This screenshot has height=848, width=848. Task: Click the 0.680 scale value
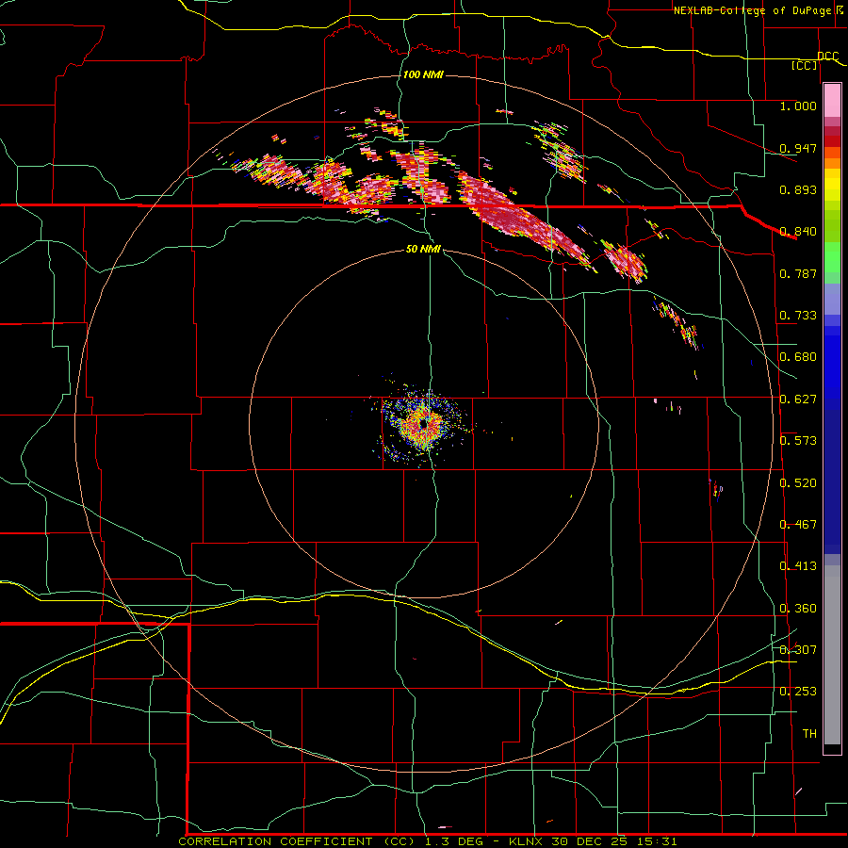(798, 357)
